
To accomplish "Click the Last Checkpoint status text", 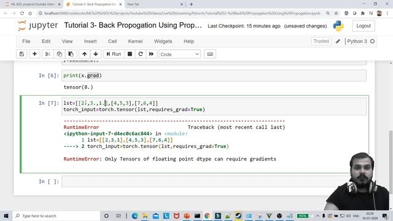I will point(244,26).
